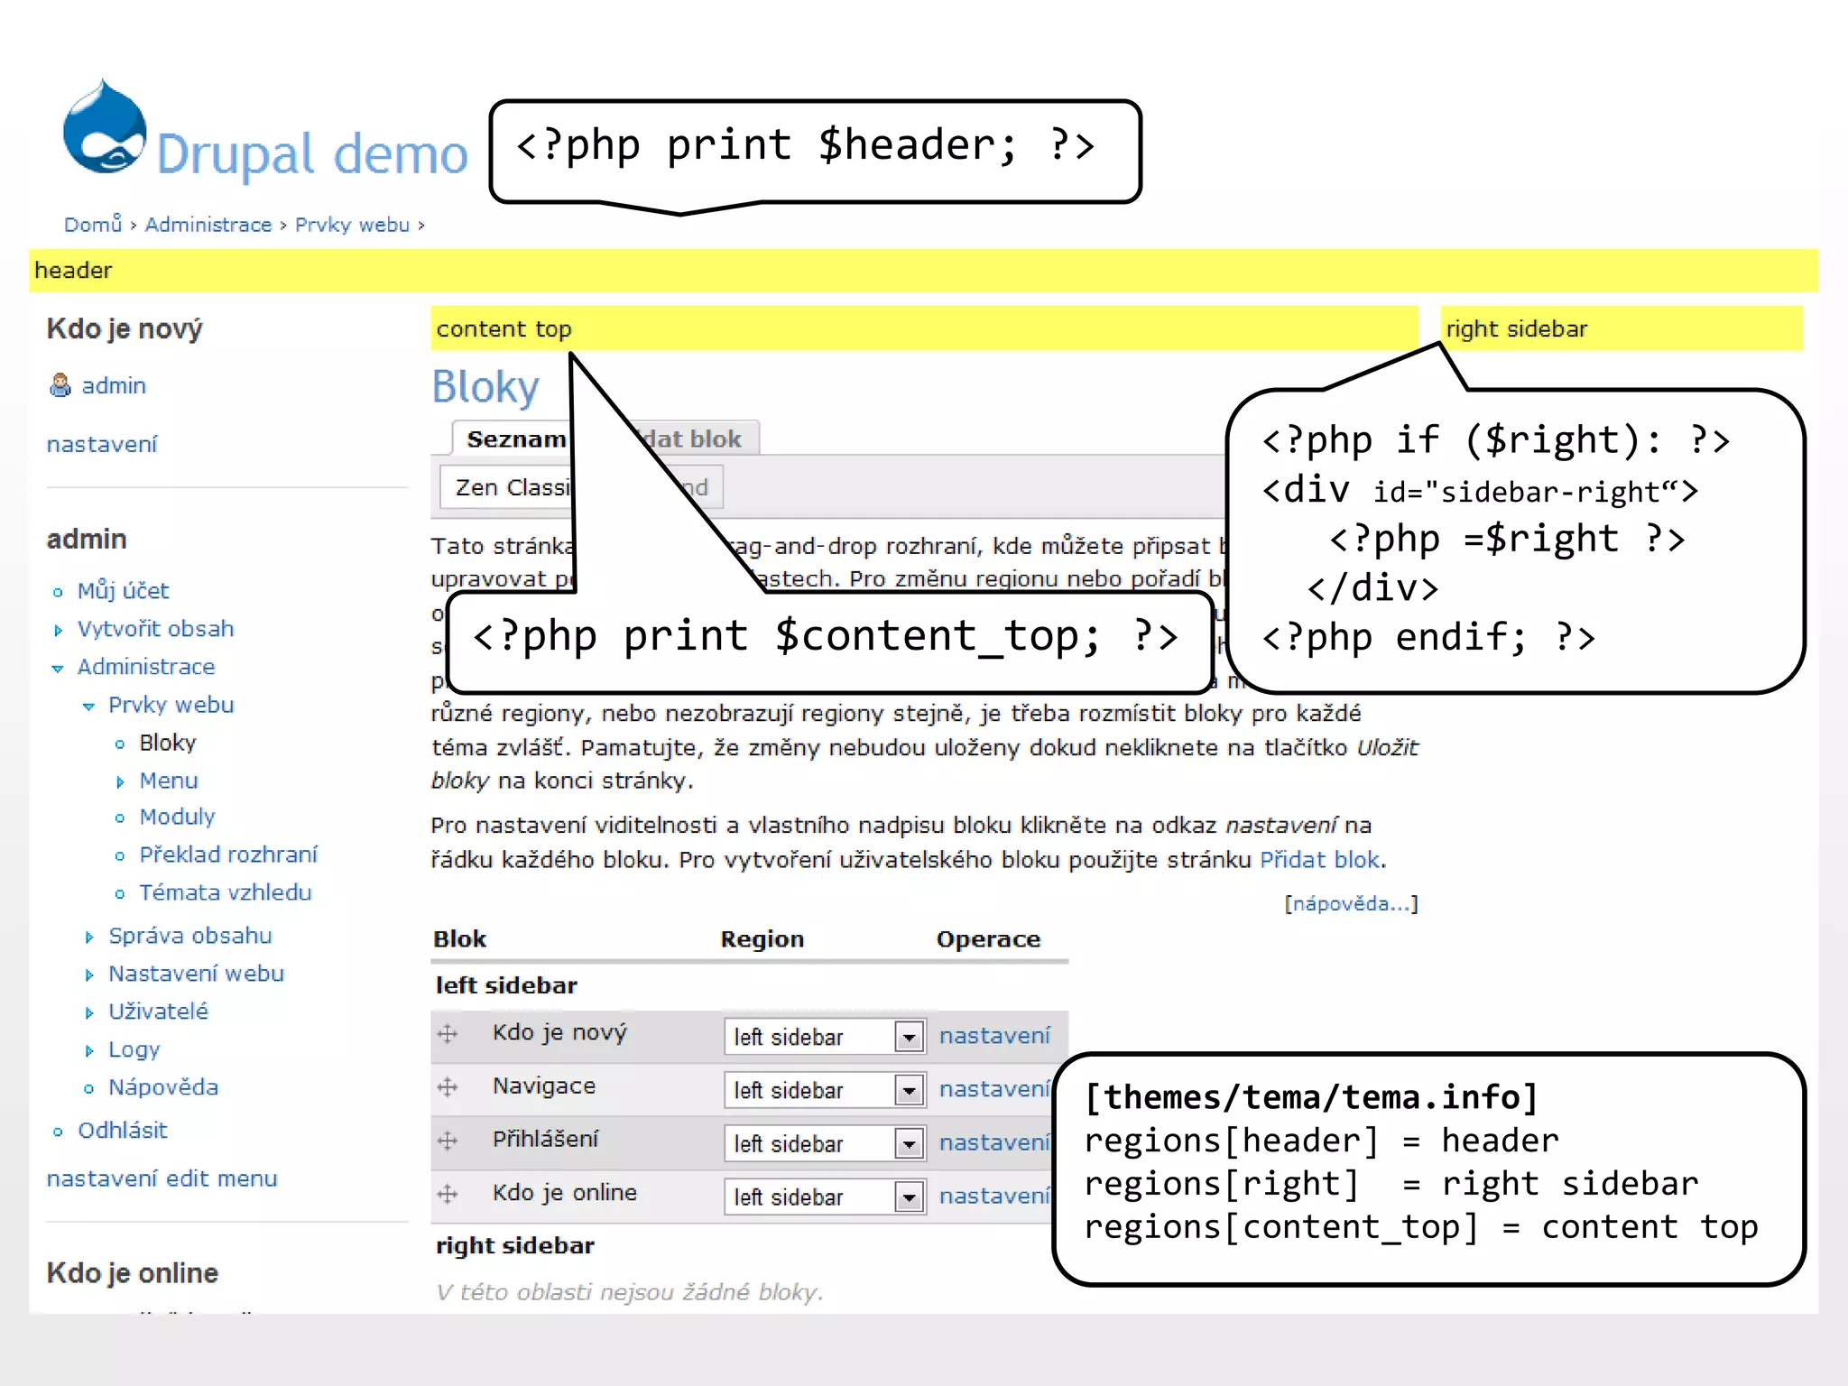Open the [nápověda...] help link
This screenshot has height=1386, width=1848.
1352,903
